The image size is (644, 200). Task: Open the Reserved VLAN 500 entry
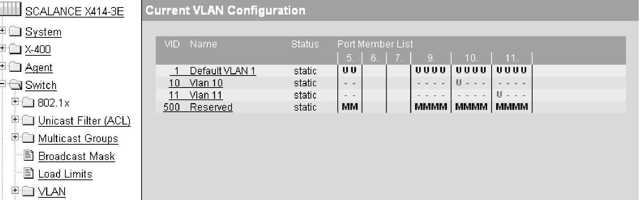[211, 107]
